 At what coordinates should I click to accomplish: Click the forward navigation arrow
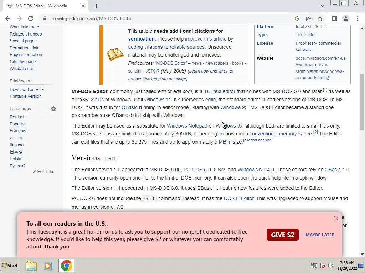click(x=19, y=18)
